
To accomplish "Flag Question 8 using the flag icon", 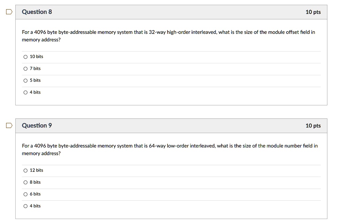I will [x=9, y=12].
